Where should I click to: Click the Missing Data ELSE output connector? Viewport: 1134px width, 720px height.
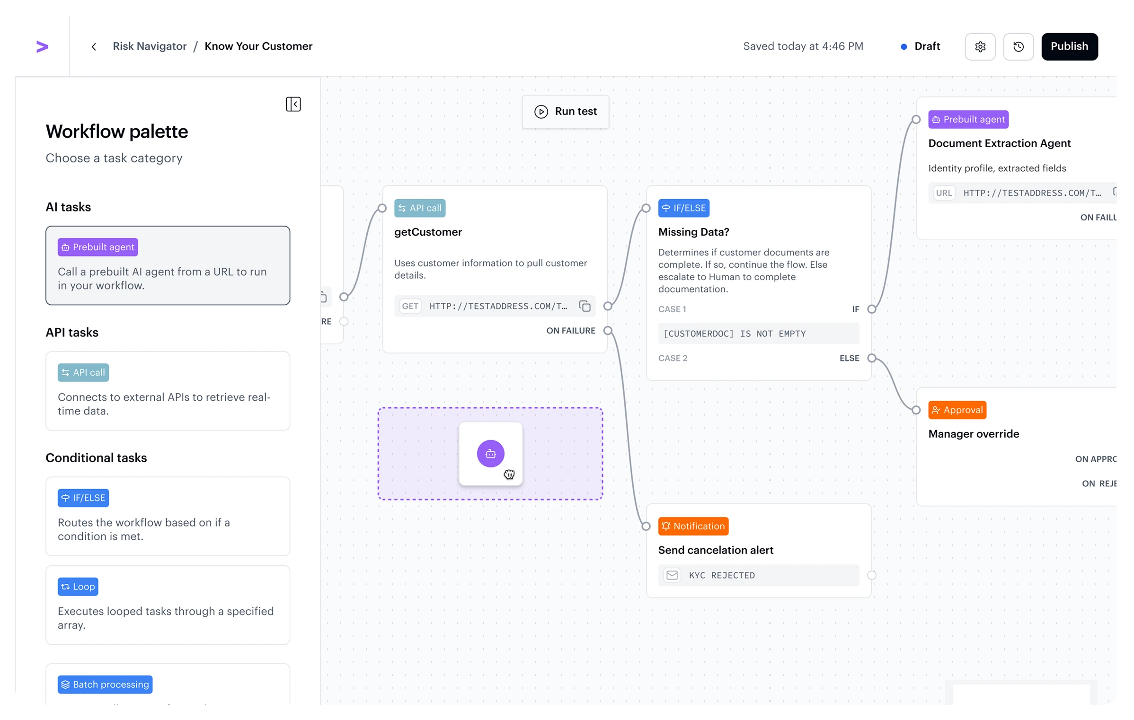[x=871, y=358]
